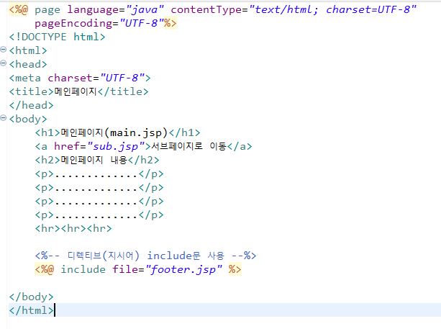Screen dimensions: 441x329
Task: Click the pageEncoding="UTF-8" text
Action: click(x=99, y=23)
